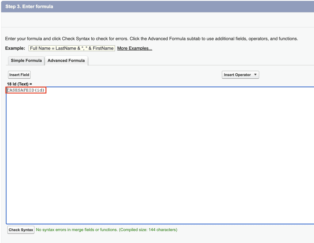Click the Example label text
The image size is (314, 243).
(14, 48)
